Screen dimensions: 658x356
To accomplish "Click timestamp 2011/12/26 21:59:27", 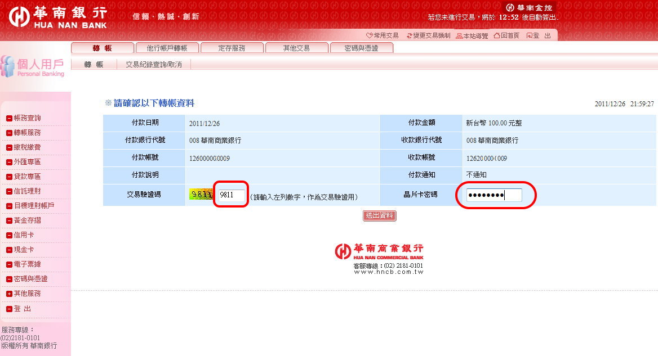I will point(624,104).
